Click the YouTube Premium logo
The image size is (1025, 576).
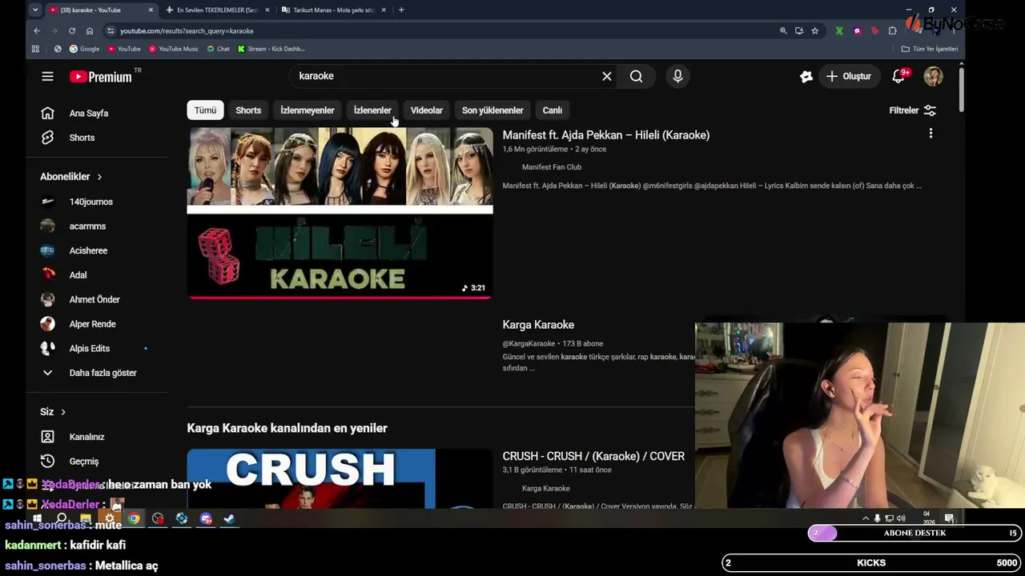point(101,77)
